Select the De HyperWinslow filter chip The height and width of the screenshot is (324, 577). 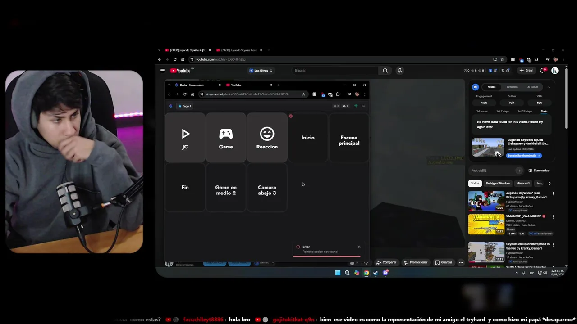(498, 184)
